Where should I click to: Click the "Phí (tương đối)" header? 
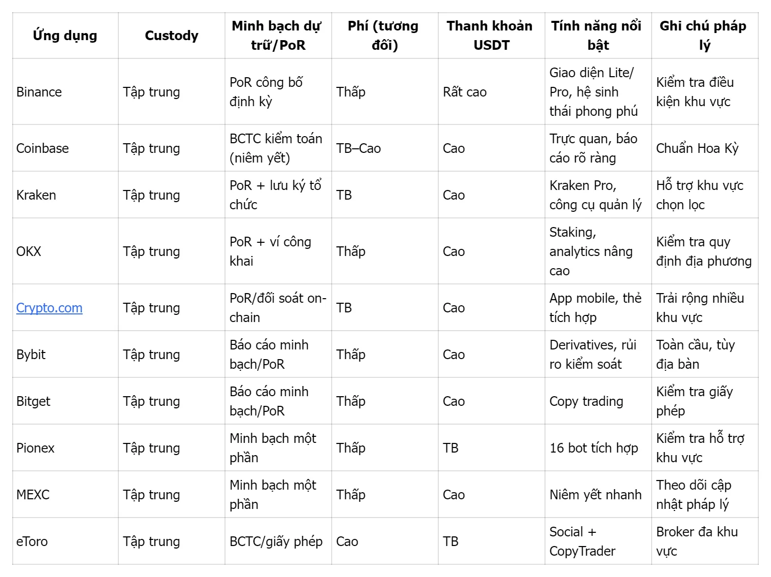point(384,36)
